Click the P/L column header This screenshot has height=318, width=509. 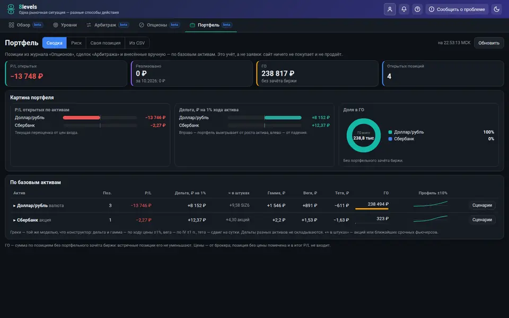click(148, 193)
